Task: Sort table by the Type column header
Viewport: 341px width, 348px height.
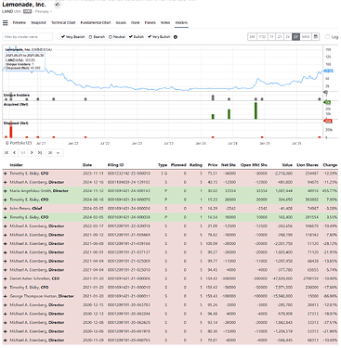Action: click(x=163, y=165)
